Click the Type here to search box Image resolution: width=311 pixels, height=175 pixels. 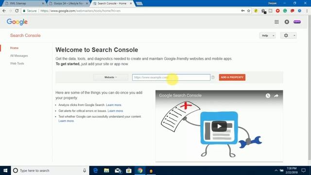tap(50, 171)
